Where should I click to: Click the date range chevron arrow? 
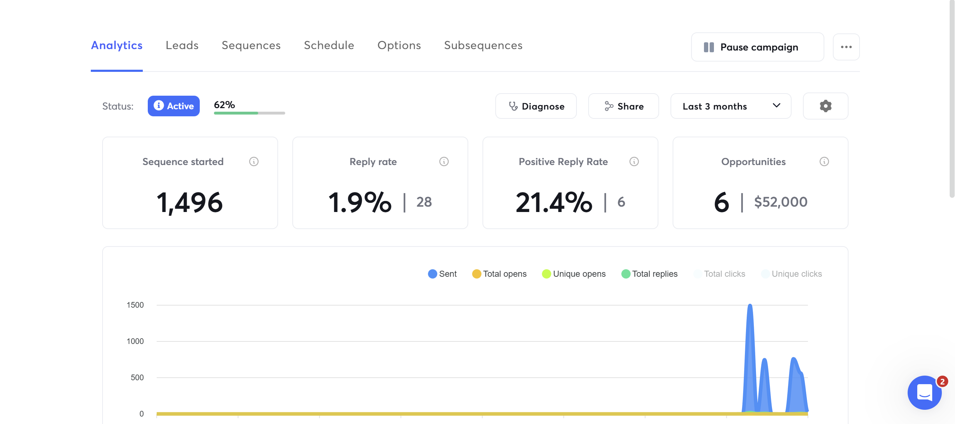tap(776, 106)
